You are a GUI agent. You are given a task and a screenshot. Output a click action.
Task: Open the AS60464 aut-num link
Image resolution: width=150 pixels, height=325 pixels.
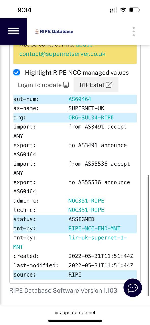[x=80, y=99]
